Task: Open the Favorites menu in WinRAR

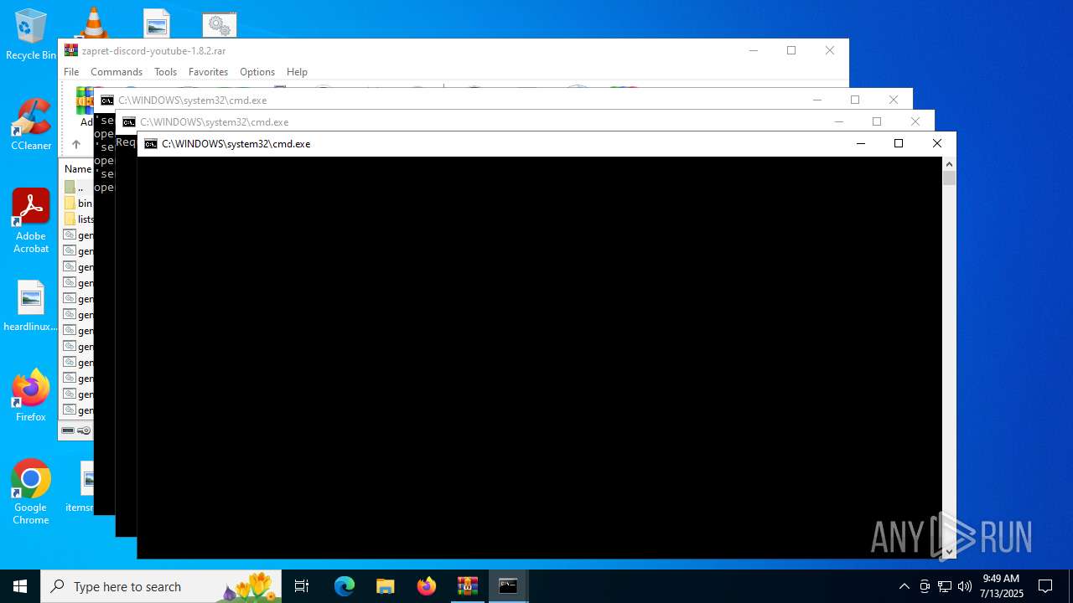Action: pyautogui.click(x=208, y=72)
